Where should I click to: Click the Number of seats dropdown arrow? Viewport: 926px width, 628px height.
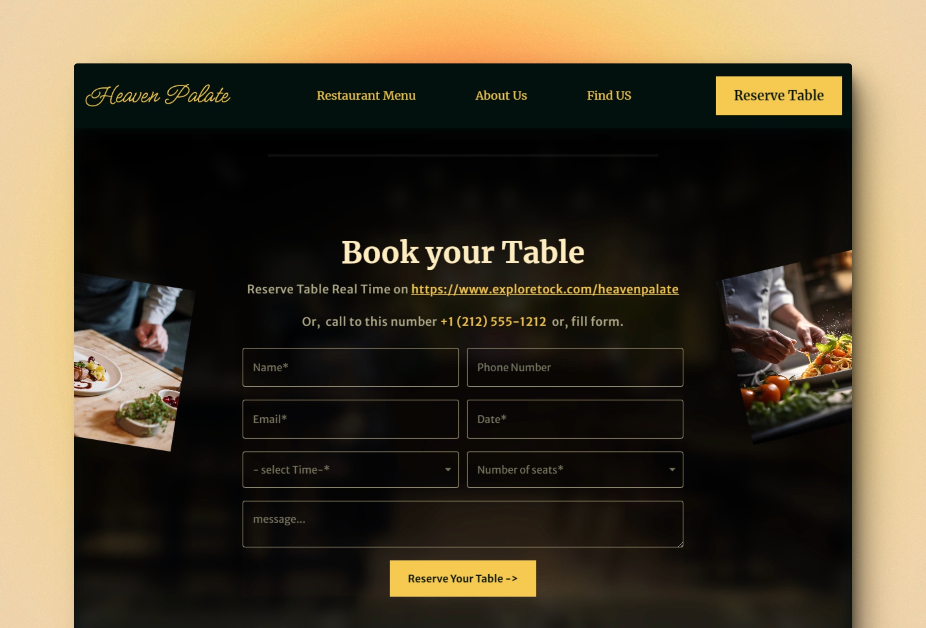pos(671,470)
